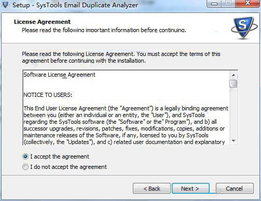Screen dimensions: 261x201
Task: Click the license scrollbar down arrow
Action: [233, 141]
